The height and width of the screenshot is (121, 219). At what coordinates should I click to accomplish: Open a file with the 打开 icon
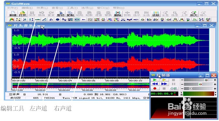pos(22,14)
